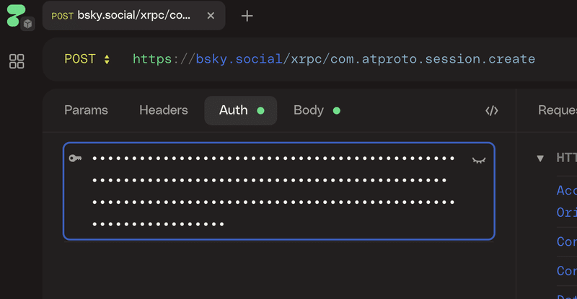The image size is (577, 299).
Task: Switch to the Body tab
Action: click(x=317, y=110)
